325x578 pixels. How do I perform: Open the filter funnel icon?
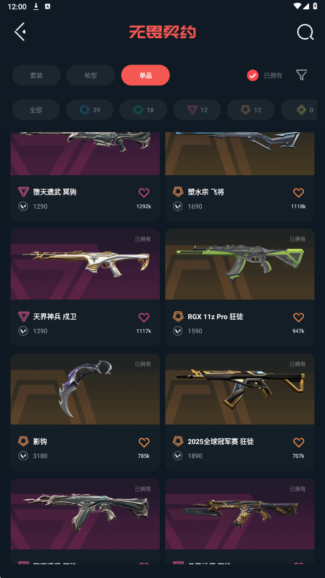[x=302, y=75]
